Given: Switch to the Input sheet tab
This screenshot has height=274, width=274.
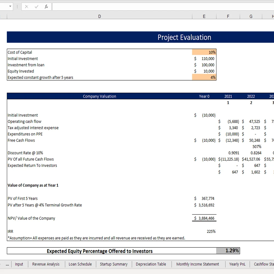Looking at the screenshot, I should 19,264.
